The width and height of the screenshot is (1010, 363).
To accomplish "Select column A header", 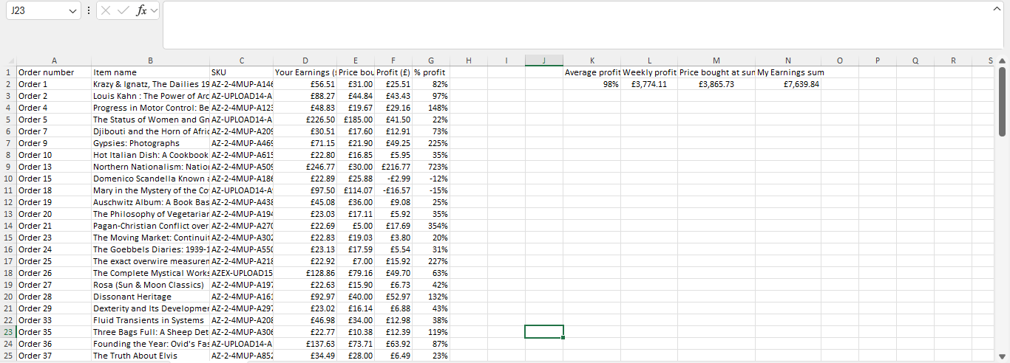I will click(54, 60).
